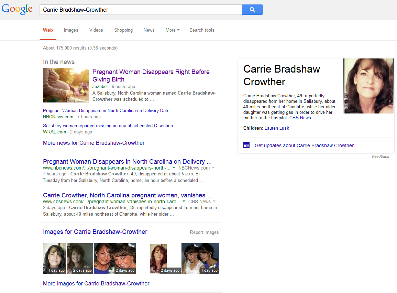
Task: Expand green arrow next to nbcnews.com URL
Action: tap(174, 168)
